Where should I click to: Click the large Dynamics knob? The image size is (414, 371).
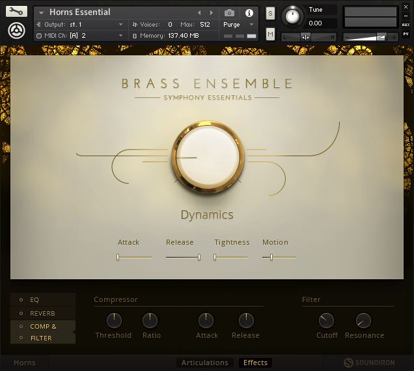[208, 157]
